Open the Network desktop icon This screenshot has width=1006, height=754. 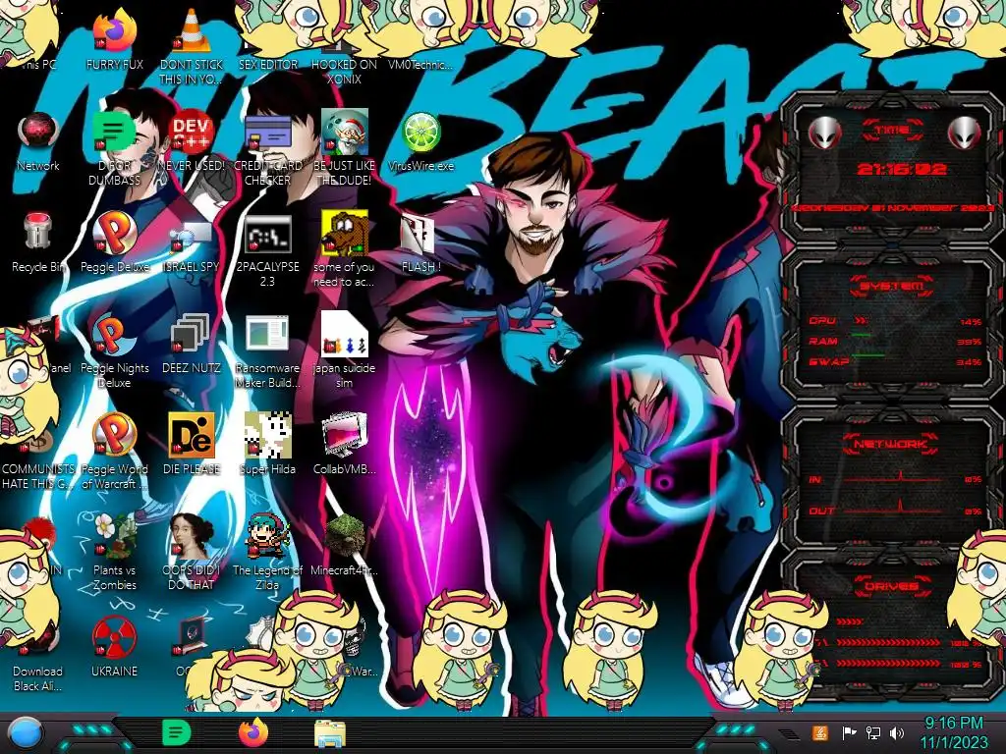38,133
